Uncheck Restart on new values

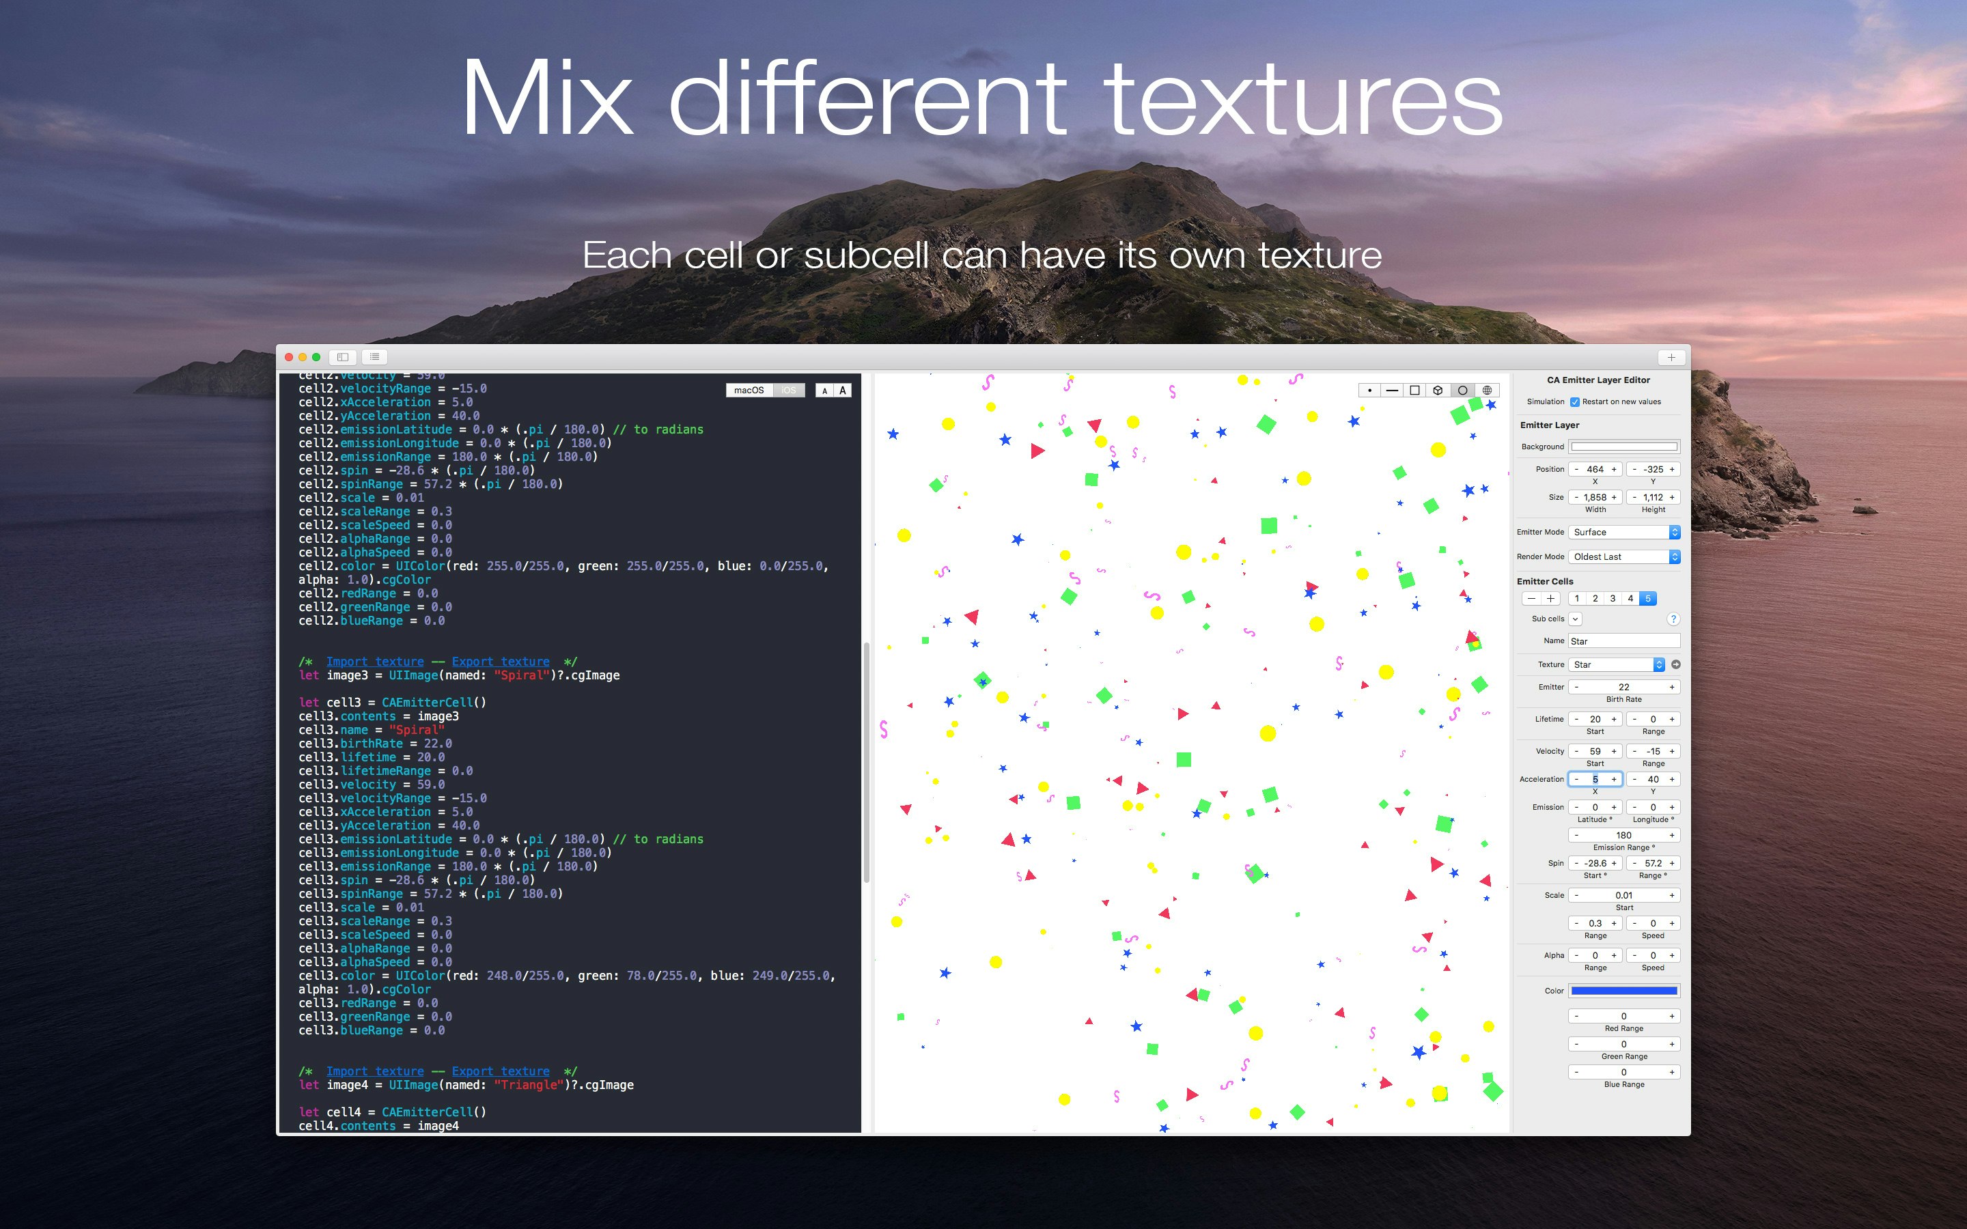coord(1574,401)
